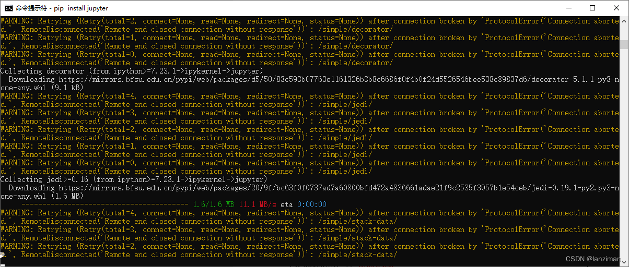Maximize the command prompt window
Screen dimensions: 629x267
592,8
